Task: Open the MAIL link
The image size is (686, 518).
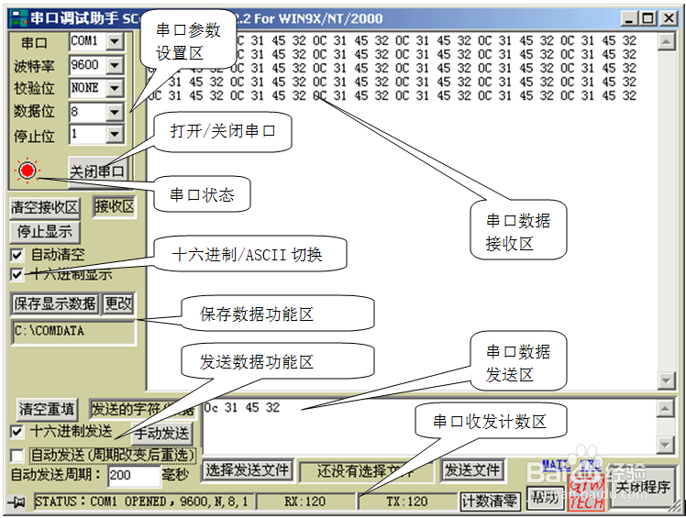Action: 557,465
